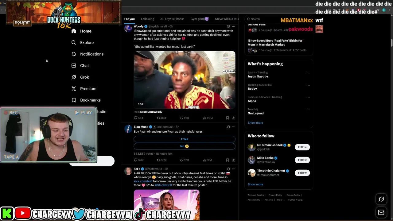The height and width of the screenshot is (221, 393).
Task: Open the kick.com/feef link
Action: coord(143,181)
